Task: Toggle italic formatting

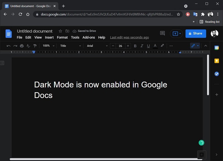Action: point(142,46)
